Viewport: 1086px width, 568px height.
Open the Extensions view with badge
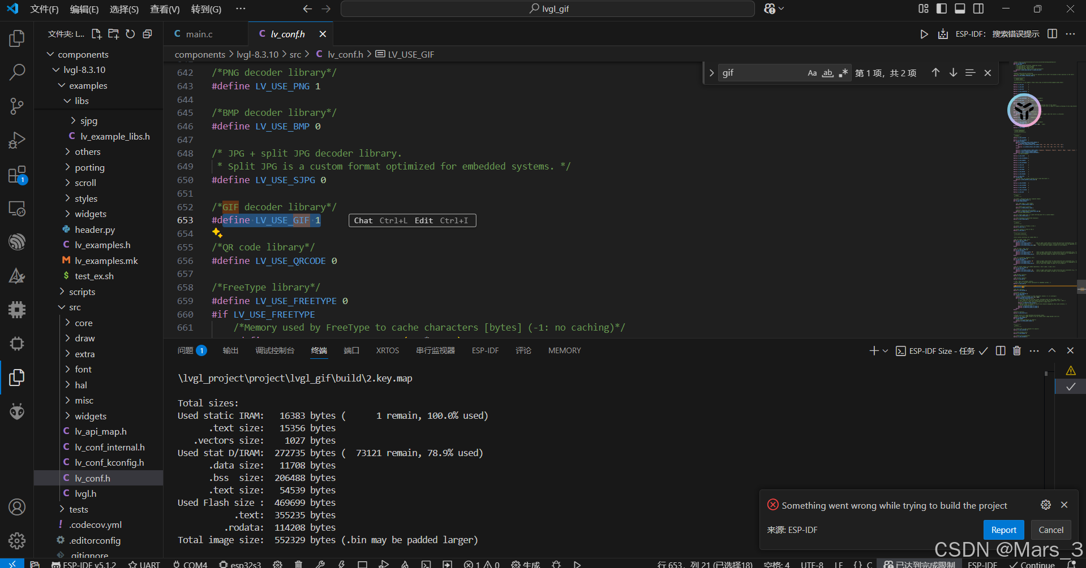pyautogui.click(x=17, y=175)
